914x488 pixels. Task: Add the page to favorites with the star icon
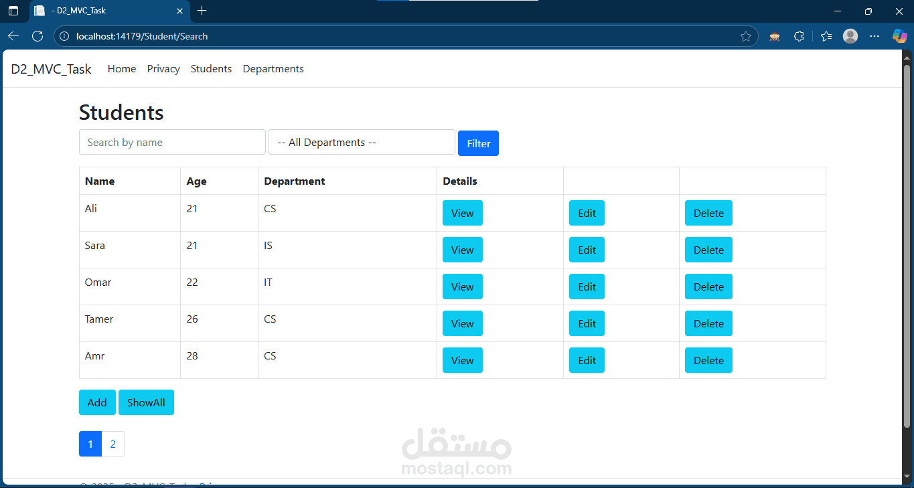pos(746,36)
